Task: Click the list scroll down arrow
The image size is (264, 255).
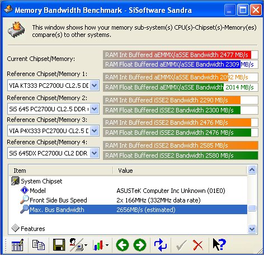Action: coord(252,229)
